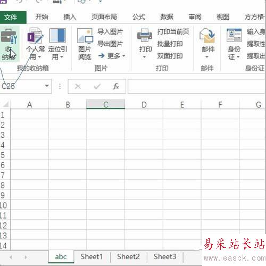Open the 收纳箱 toolbox icon

(9, 36)
